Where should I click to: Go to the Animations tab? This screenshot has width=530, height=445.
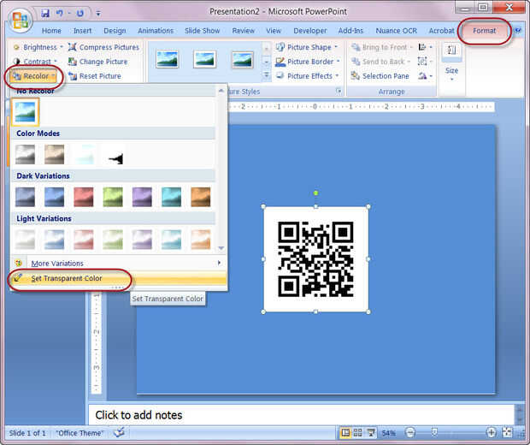[156, 31]
